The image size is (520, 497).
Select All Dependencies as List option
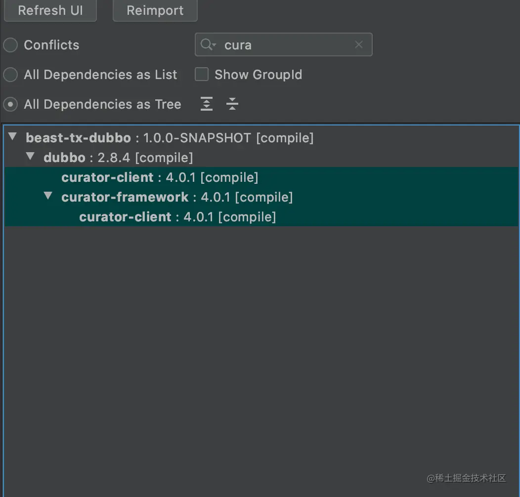click(10, 75)
